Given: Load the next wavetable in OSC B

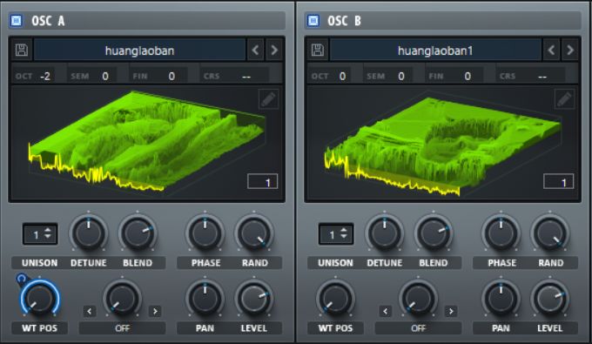Looking at the screenshot, I should pyautogui.click(x=570, y=50).
